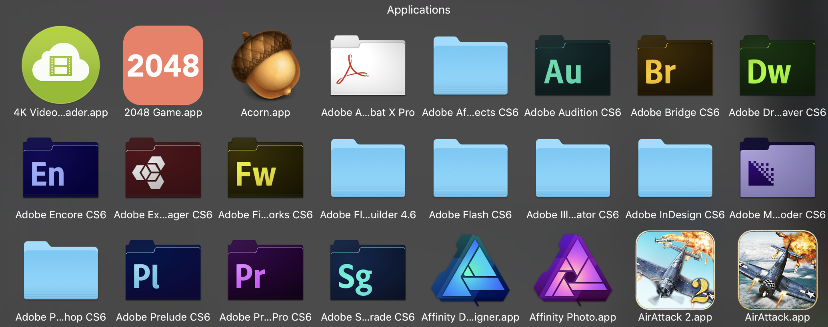
Task: Click the 'Adobe Fl...uilder 4.6' label
Action: pos(368,215)
